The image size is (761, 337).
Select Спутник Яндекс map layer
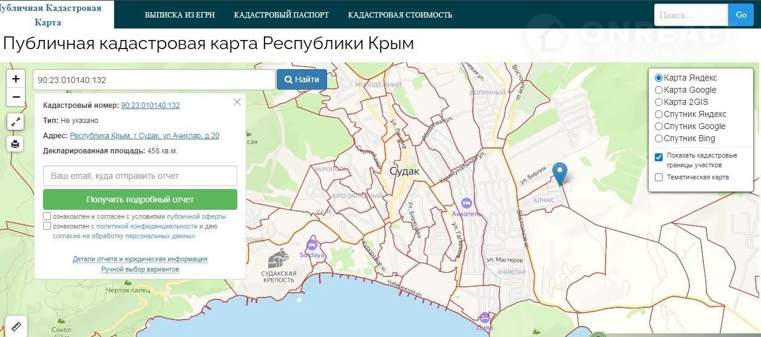(x=659, y=114)
